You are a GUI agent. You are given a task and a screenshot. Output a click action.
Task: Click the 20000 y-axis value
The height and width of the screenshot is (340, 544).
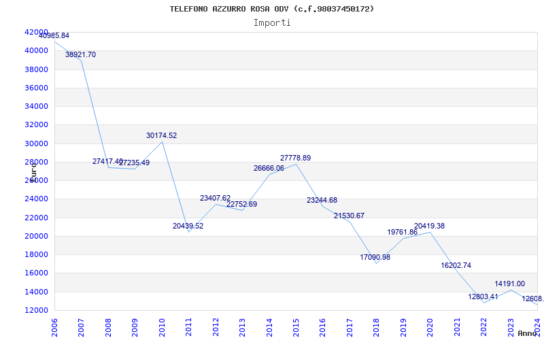click(37, 236)
